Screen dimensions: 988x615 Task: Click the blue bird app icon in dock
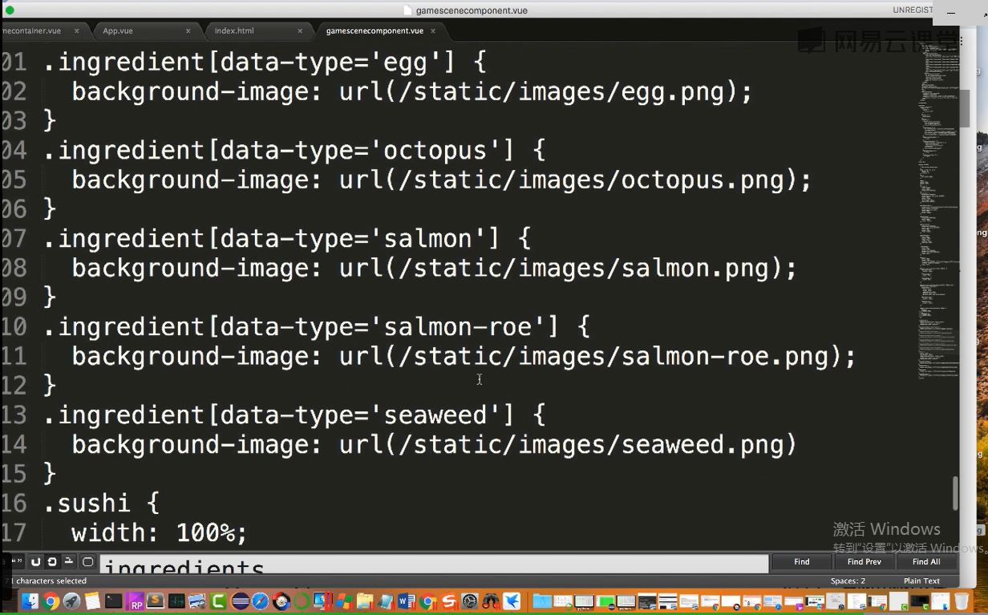coord(511,601)
